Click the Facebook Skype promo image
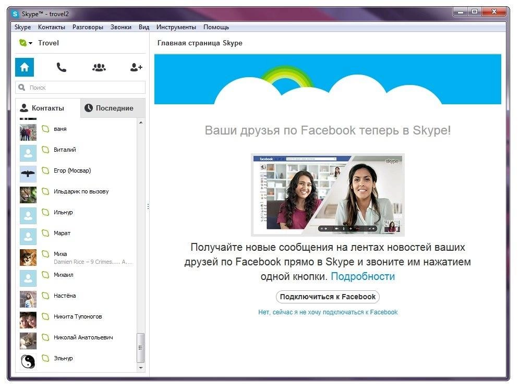Image resolution: width=519 pixels, height=391 pixels. pos(328,195)
